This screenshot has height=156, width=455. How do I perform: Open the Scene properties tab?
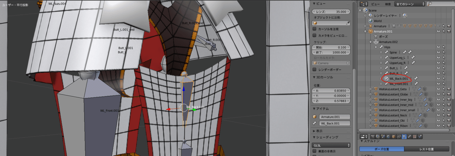[x=382, y=136]
